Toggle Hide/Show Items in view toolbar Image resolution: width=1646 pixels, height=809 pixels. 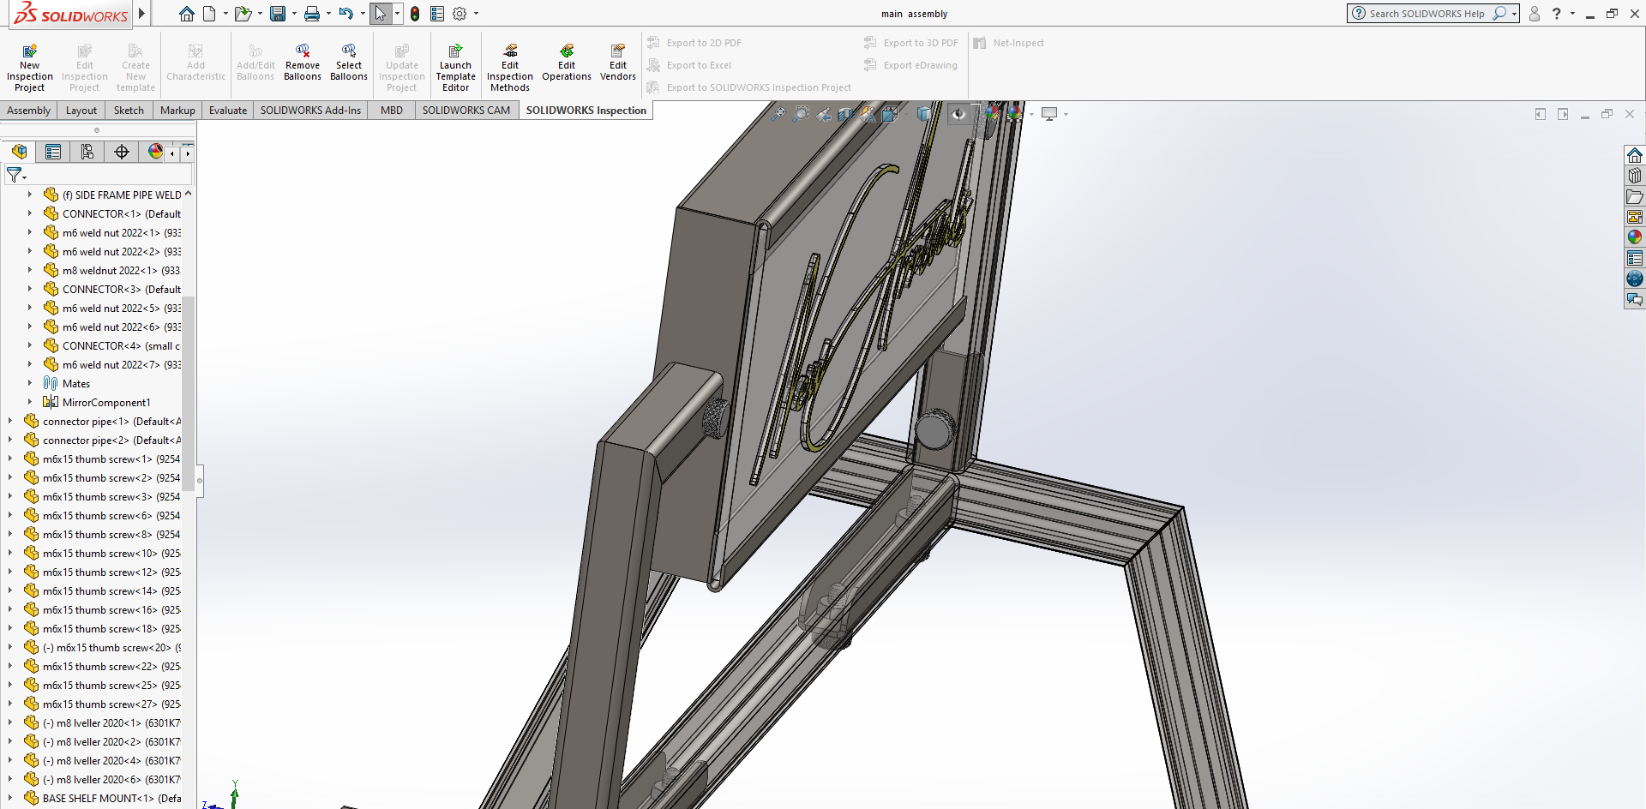click(958, 114)
